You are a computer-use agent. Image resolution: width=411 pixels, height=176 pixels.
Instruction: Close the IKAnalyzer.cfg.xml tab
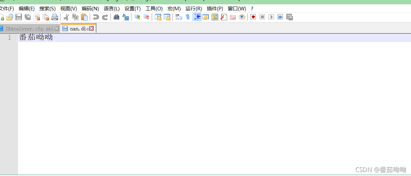click(57, 29)
